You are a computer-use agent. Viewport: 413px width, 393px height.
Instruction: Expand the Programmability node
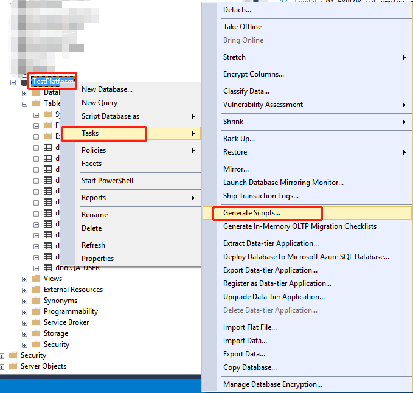(24, 313)
